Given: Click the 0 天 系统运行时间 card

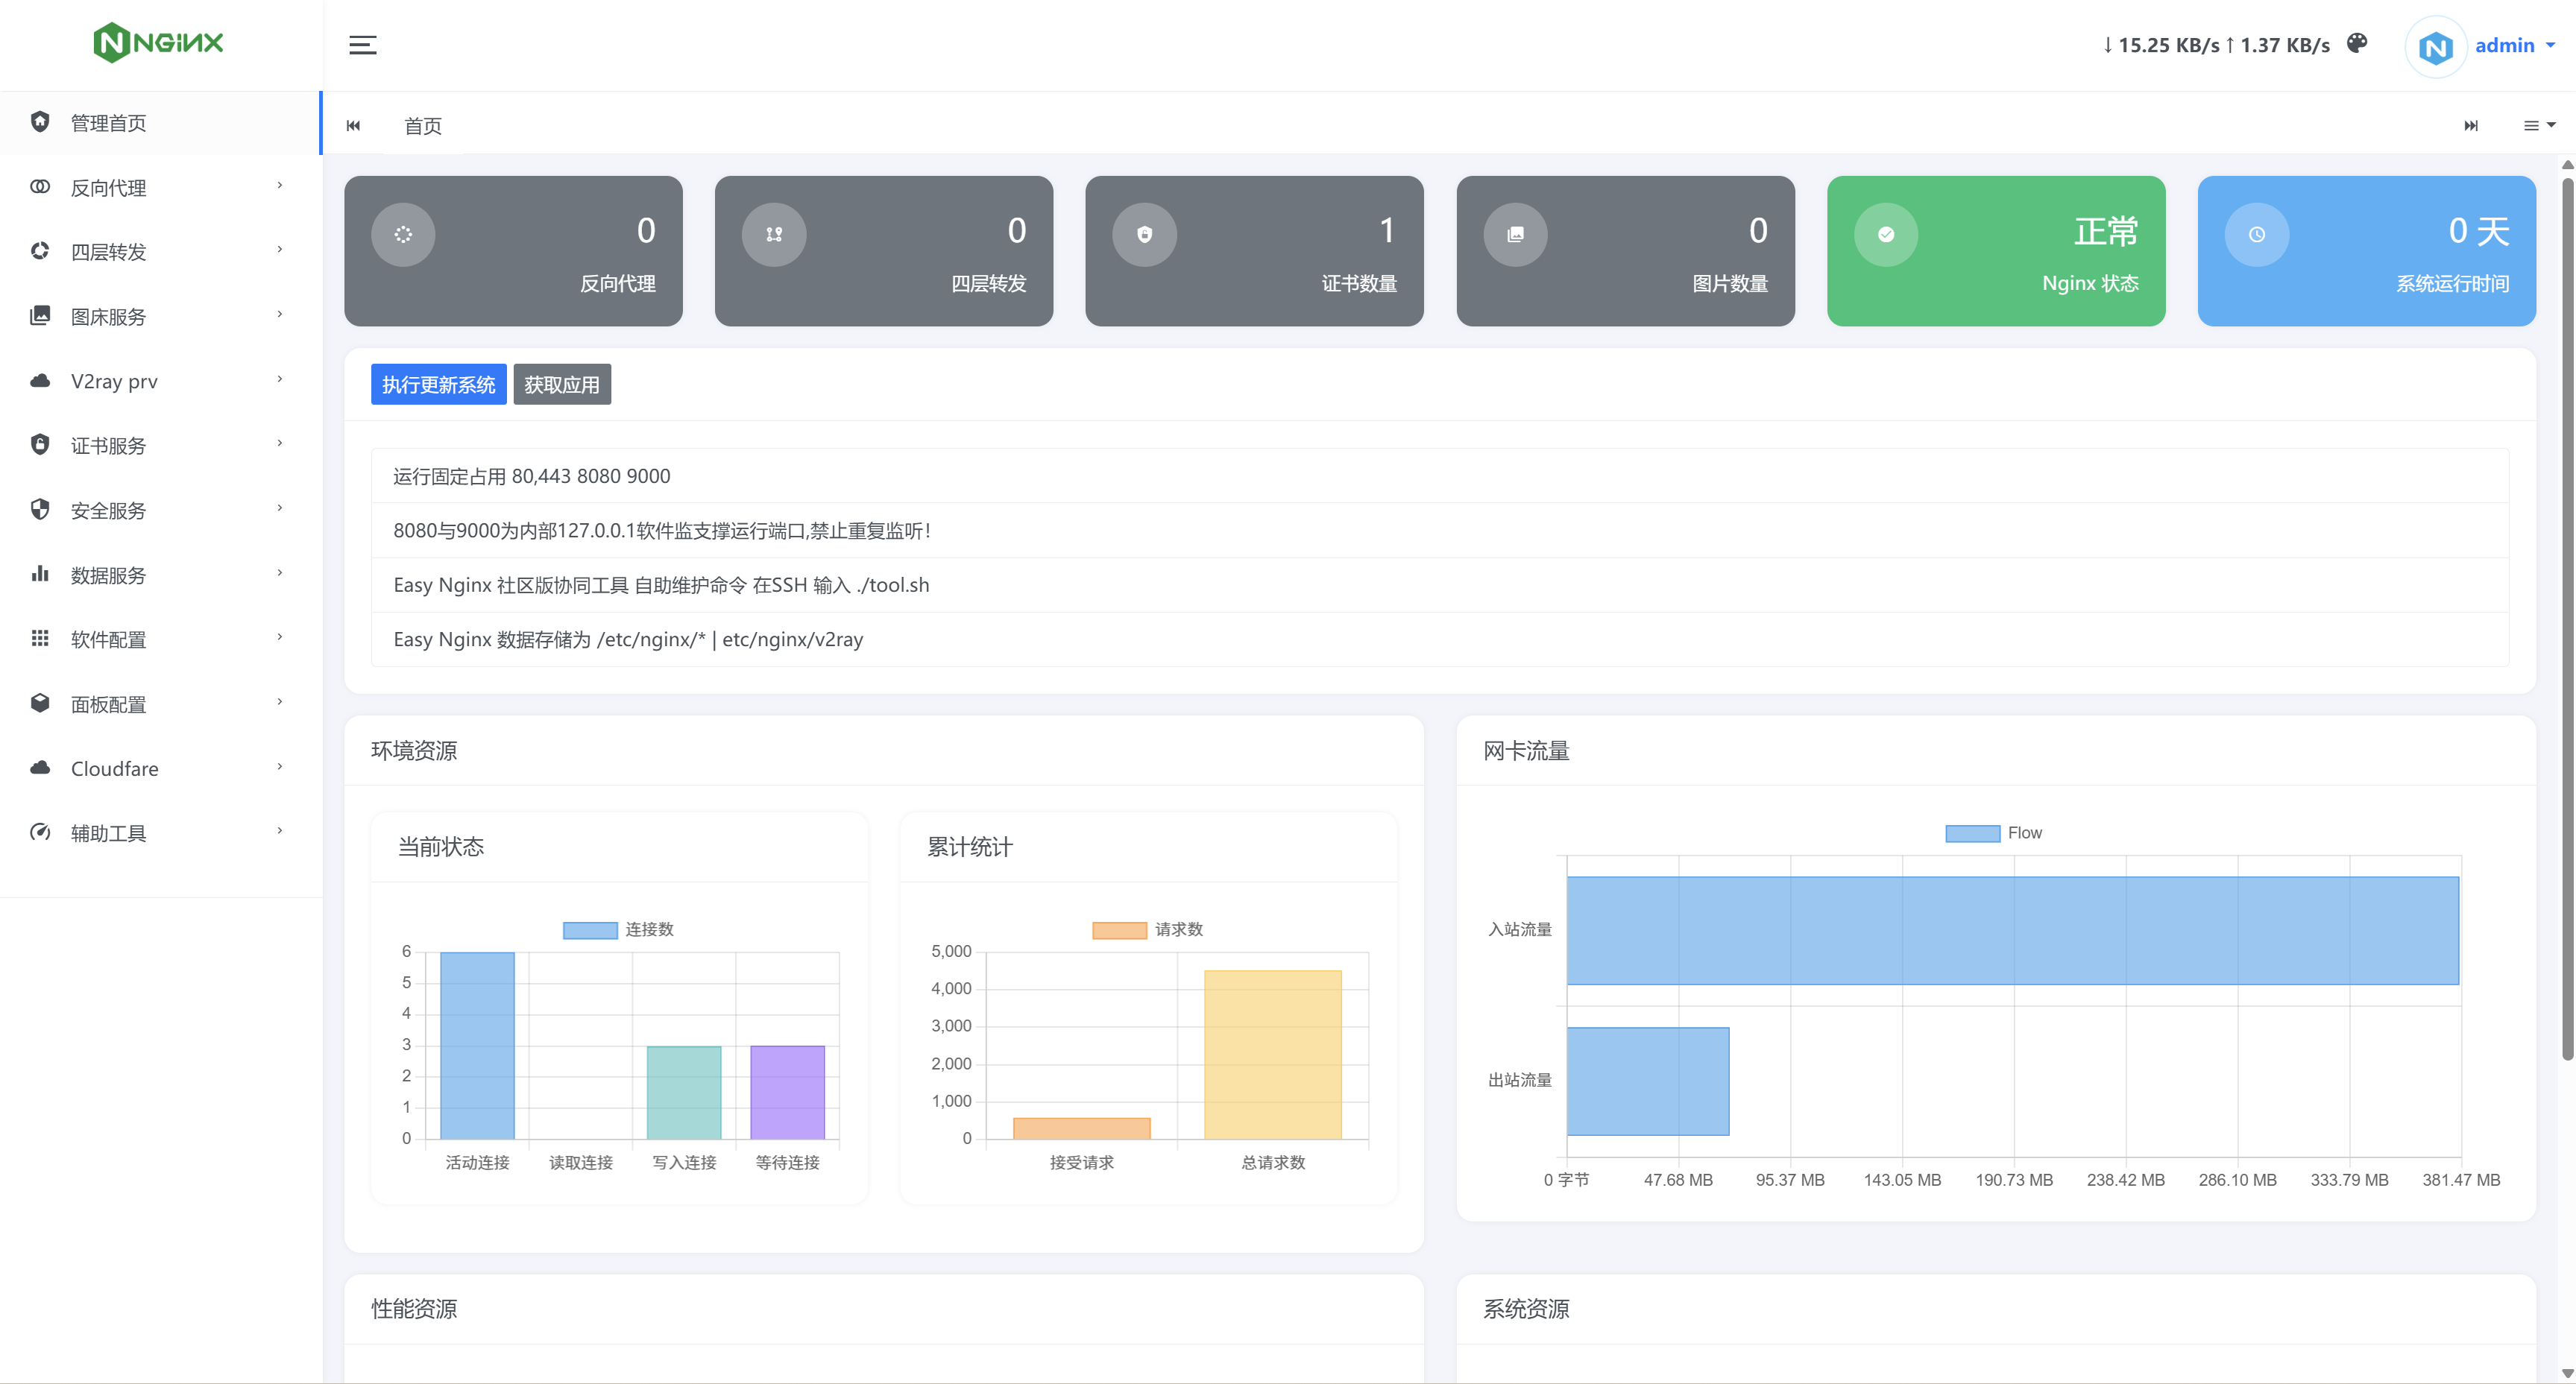Looking at the screenshot, I should [x=2366, y=251].
